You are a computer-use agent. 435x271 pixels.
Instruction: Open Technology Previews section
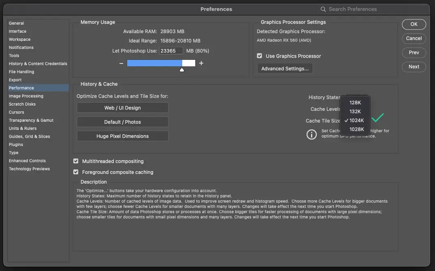pos(38,169)
